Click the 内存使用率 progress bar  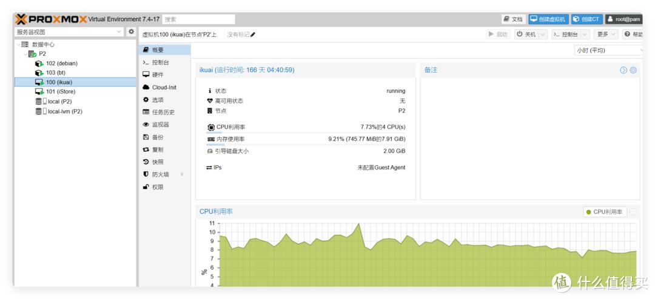click(306, 144)
